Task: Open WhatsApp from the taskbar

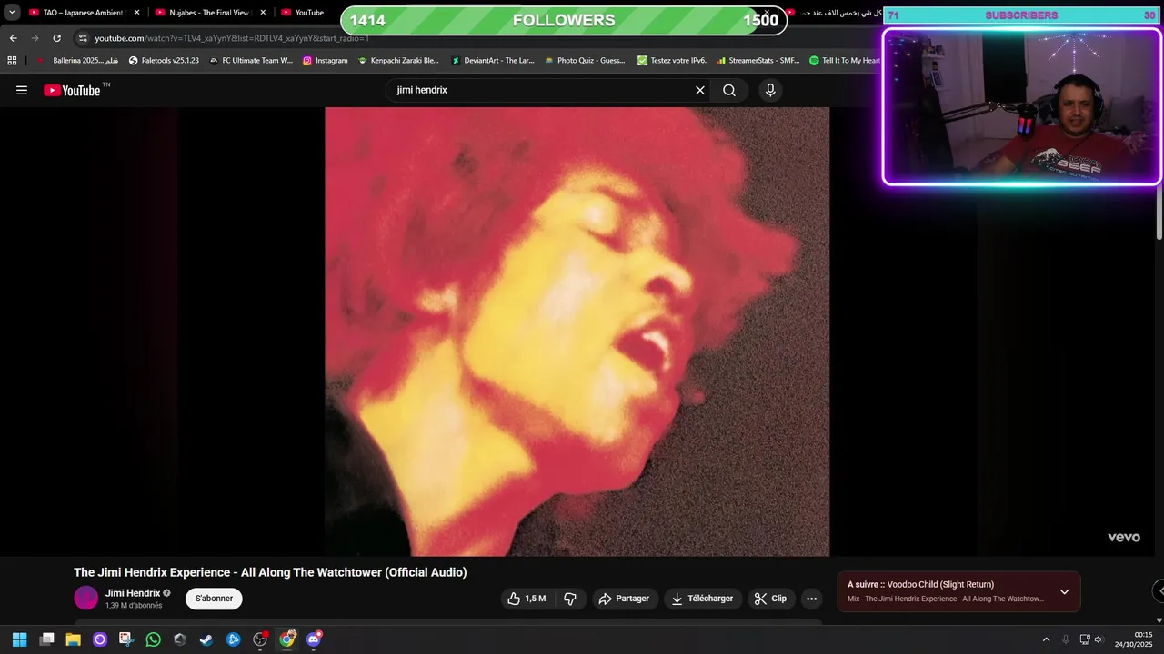Action: tap(153, 639)
